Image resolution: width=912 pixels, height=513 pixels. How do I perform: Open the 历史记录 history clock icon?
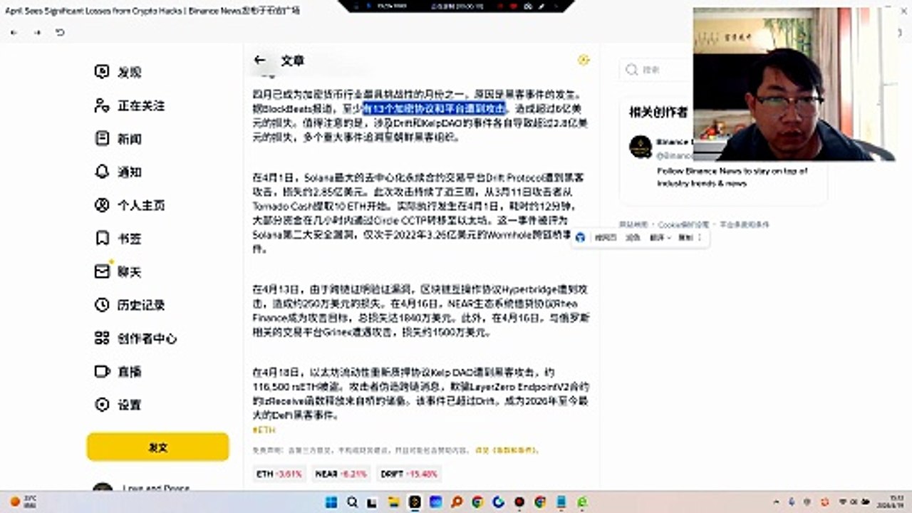pyautogui.click(x=102, y=305)
